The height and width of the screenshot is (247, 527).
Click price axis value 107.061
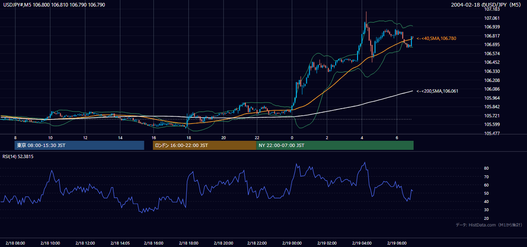(x=492, y=18)
